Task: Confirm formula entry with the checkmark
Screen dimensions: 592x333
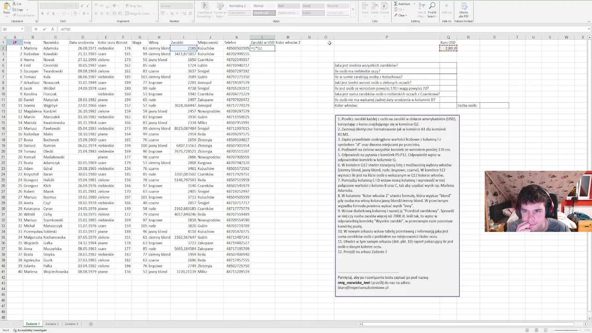Action: click(x=44, y=29)
